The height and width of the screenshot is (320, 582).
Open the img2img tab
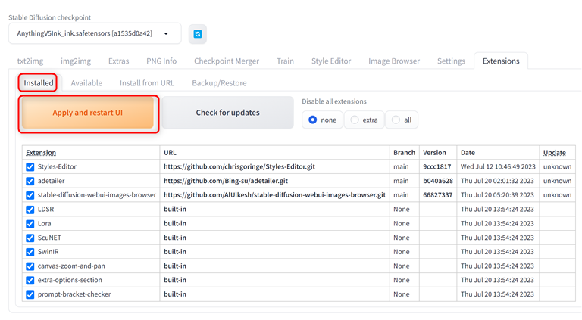click(x=76, y=61)
